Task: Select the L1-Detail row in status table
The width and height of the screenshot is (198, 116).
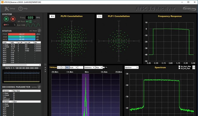Action: 22,47
